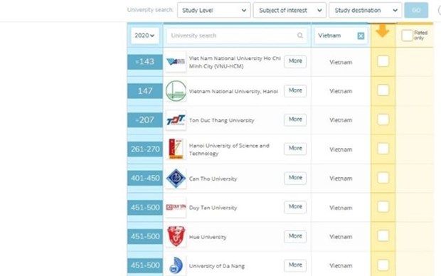
Task: Check compare box for Hue University
Action: click(x=383, y=235)
